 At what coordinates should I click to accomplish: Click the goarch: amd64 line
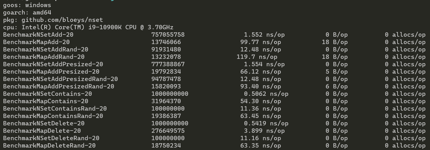coord(27,13)
